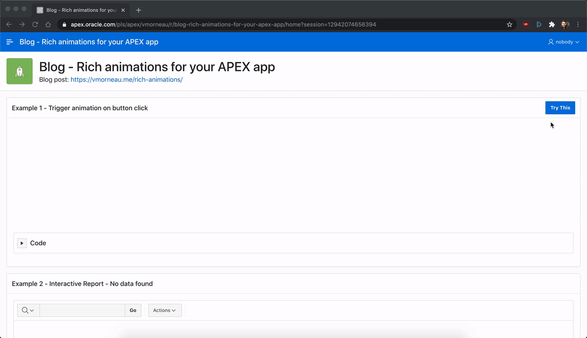587x338 pixels.
Task: Reload the current page
Action: (35, 24)
